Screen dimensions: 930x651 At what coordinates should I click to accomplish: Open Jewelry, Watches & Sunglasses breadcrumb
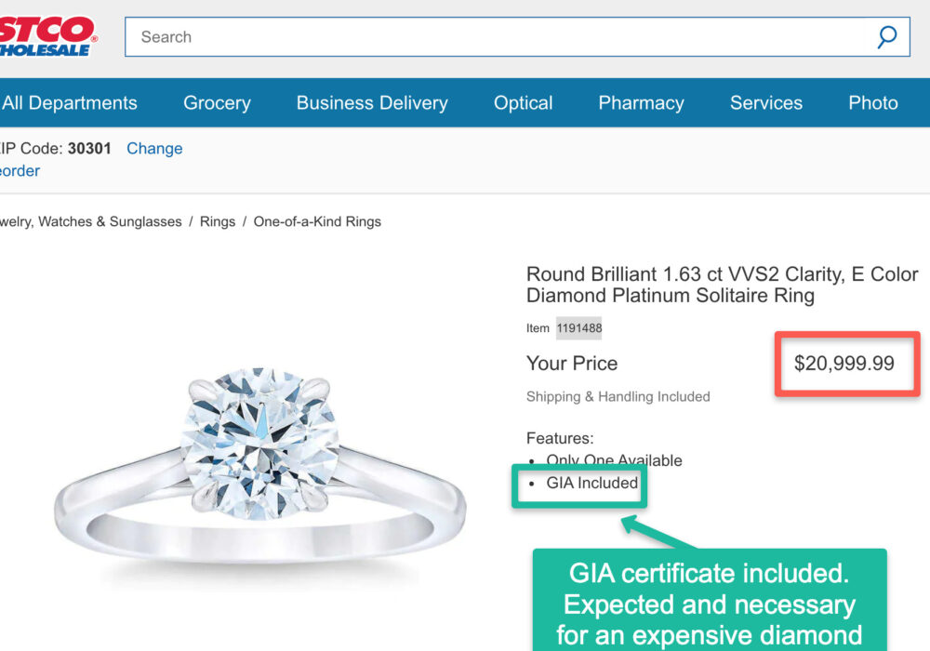pos(90,222)
